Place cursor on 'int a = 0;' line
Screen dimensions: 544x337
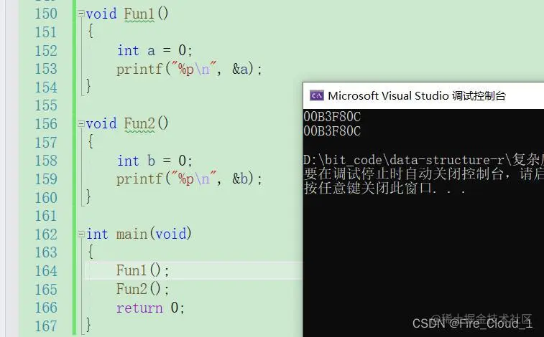click(x=155, y=50)
